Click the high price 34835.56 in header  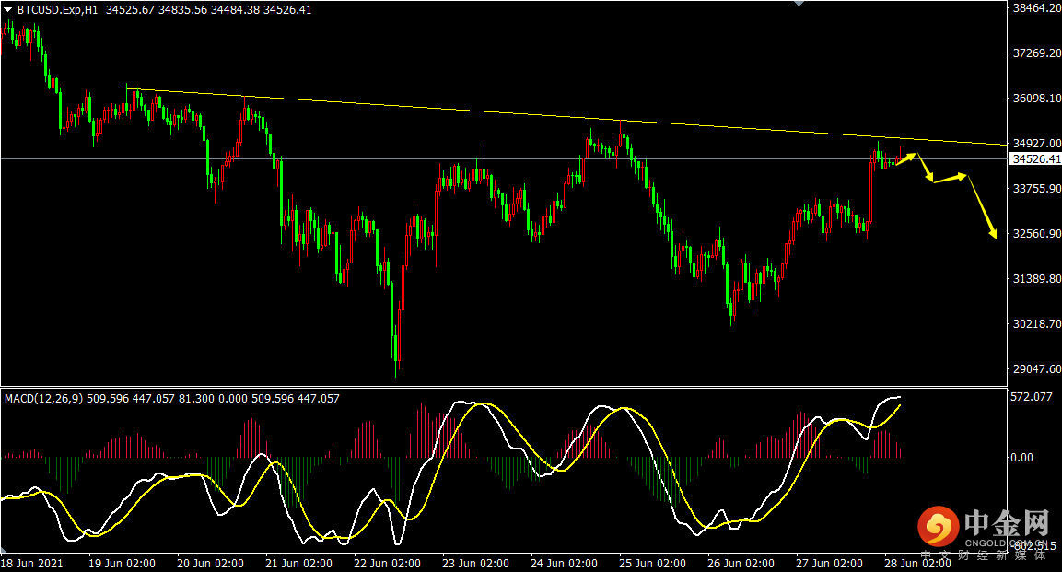click(x=182, y=9)
